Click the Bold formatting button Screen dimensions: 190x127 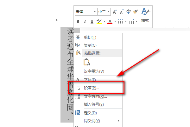click(78, 22)
